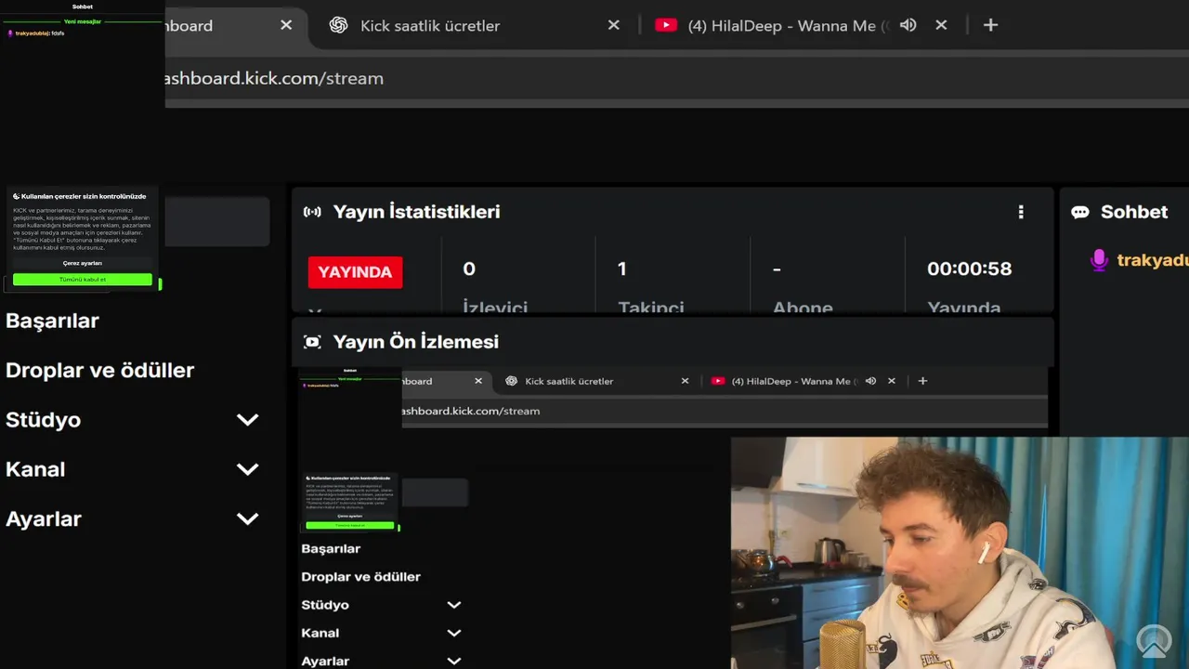Expand the Kanal section in the sidebar

[247, 469]
